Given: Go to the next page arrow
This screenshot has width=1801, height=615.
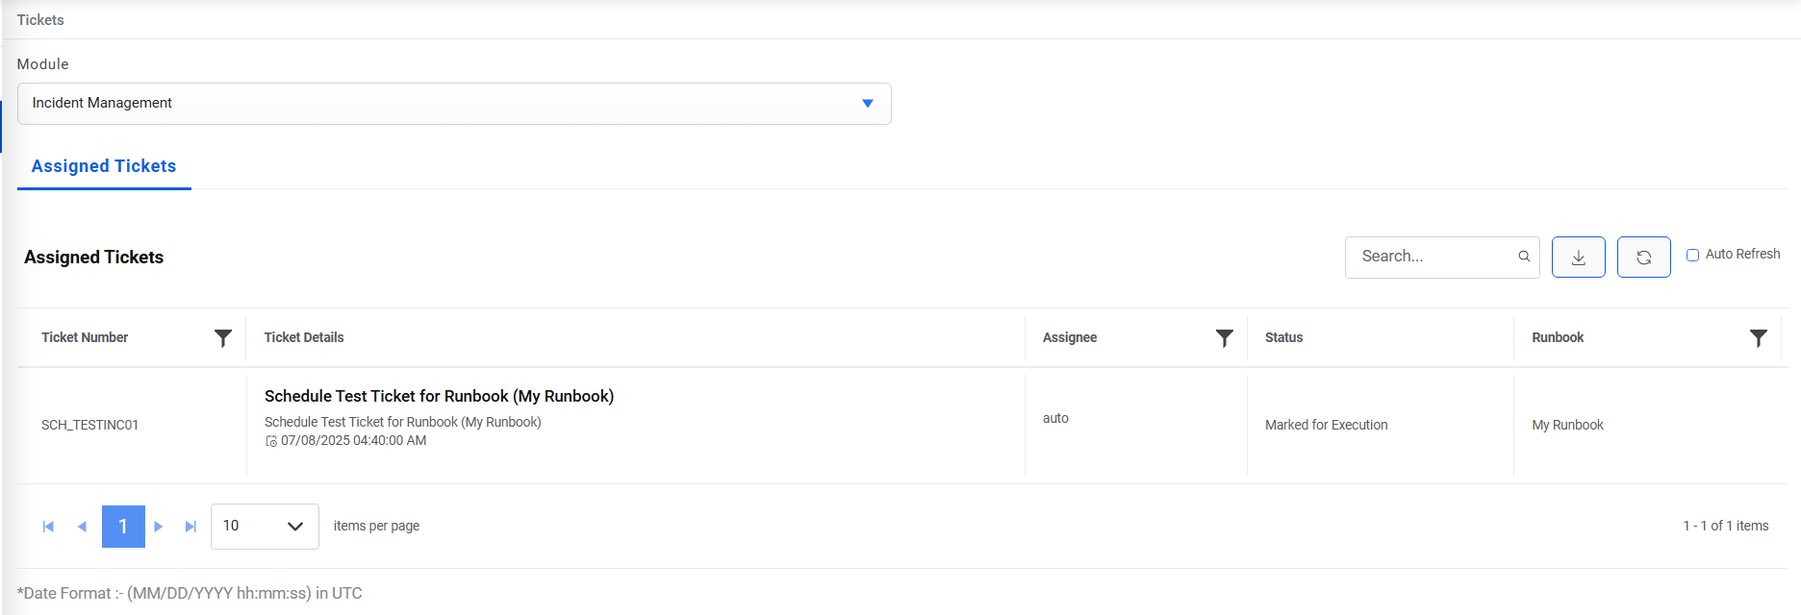Looking at the screenshot, I should click(x=159, y=527).
